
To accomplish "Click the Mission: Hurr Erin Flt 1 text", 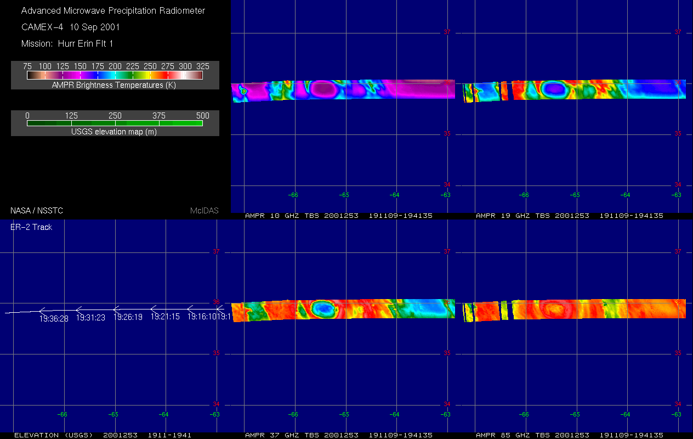I will (67, 43).
